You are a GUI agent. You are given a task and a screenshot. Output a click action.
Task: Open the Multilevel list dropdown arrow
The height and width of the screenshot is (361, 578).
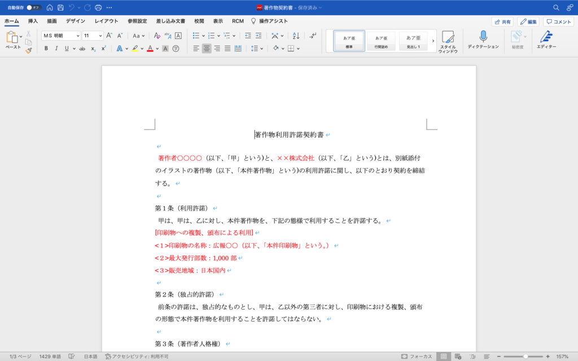pyautogui.click(x=234, y=36)
